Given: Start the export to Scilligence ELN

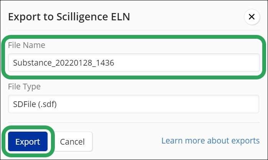Looking at the screenshot, I should click(28, 142).
